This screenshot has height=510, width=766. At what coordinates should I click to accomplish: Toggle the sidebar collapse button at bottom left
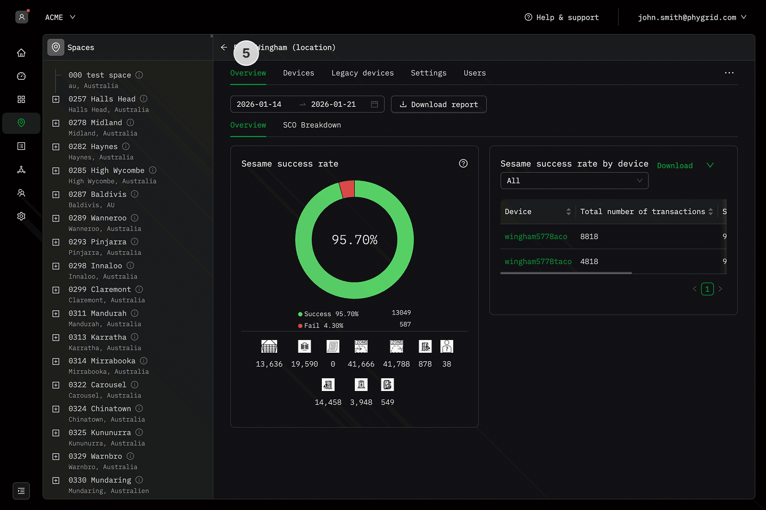click(21, 491)
